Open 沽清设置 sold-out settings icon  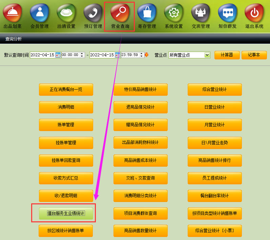tap(66, 13)
